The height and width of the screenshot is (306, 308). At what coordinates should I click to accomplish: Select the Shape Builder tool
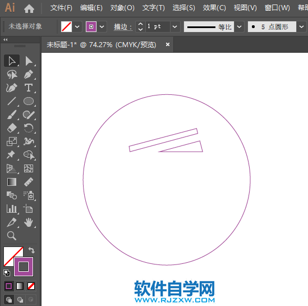click(29, 155)
